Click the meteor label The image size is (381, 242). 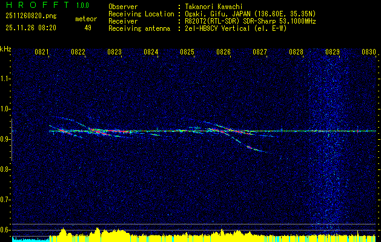coord(86,19)
